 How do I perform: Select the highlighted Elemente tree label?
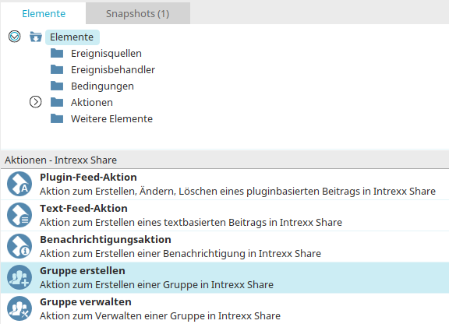click(x=72, y=37)
